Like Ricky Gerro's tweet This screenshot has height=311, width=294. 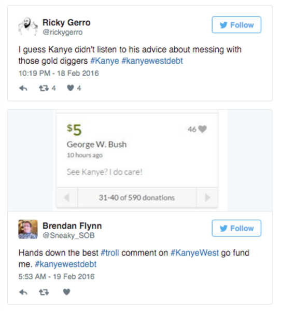coord(70,88)
